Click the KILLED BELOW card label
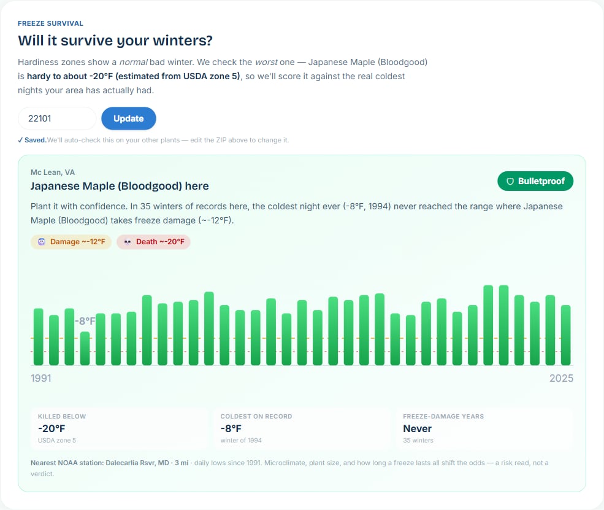The width and height of the screenshot is (604, 510). (62, 416)
